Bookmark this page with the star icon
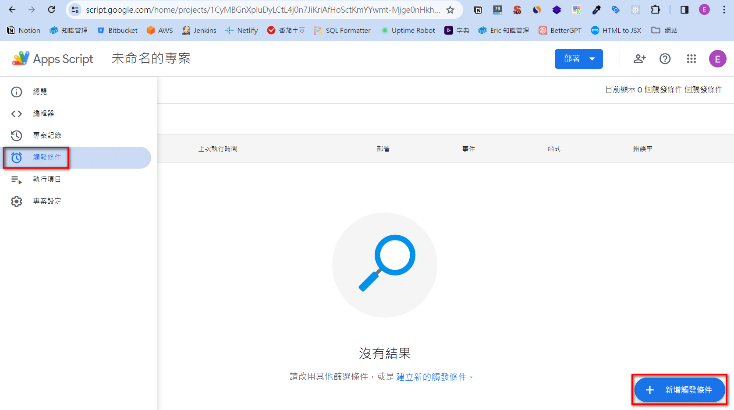Screen dimensions: 734x410 click(x=450, y=10)
